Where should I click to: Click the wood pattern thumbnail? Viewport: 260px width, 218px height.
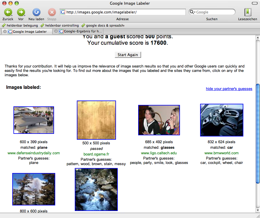point(96,120)
